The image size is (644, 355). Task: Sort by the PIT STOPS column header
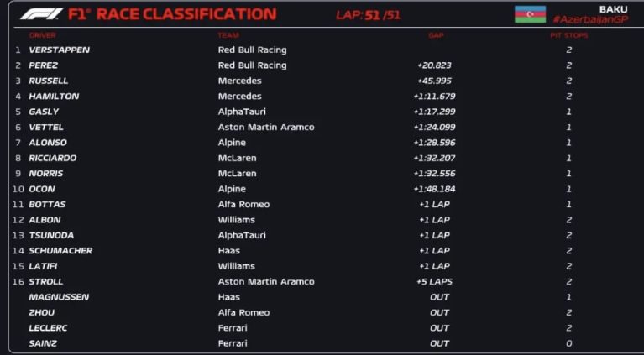(568, 35)
